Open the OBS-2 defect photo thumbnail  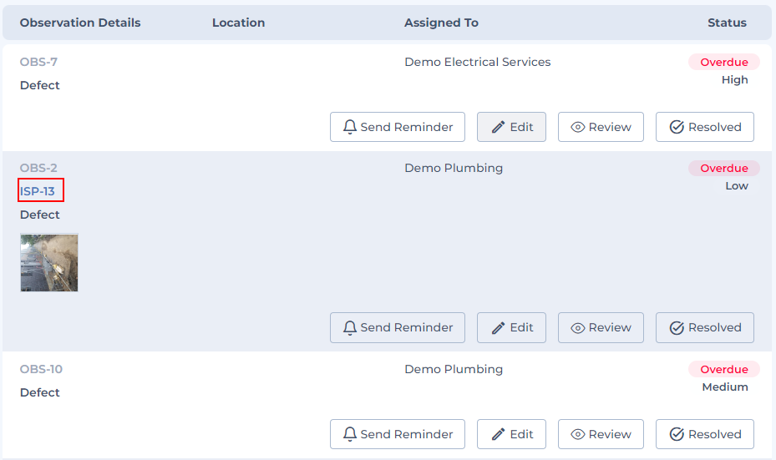coord(49,262)
